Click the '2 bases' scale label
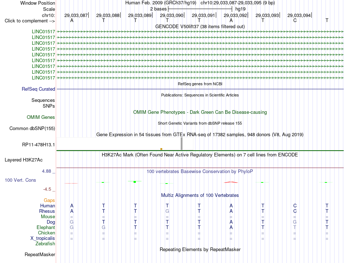 pos(158,9)
